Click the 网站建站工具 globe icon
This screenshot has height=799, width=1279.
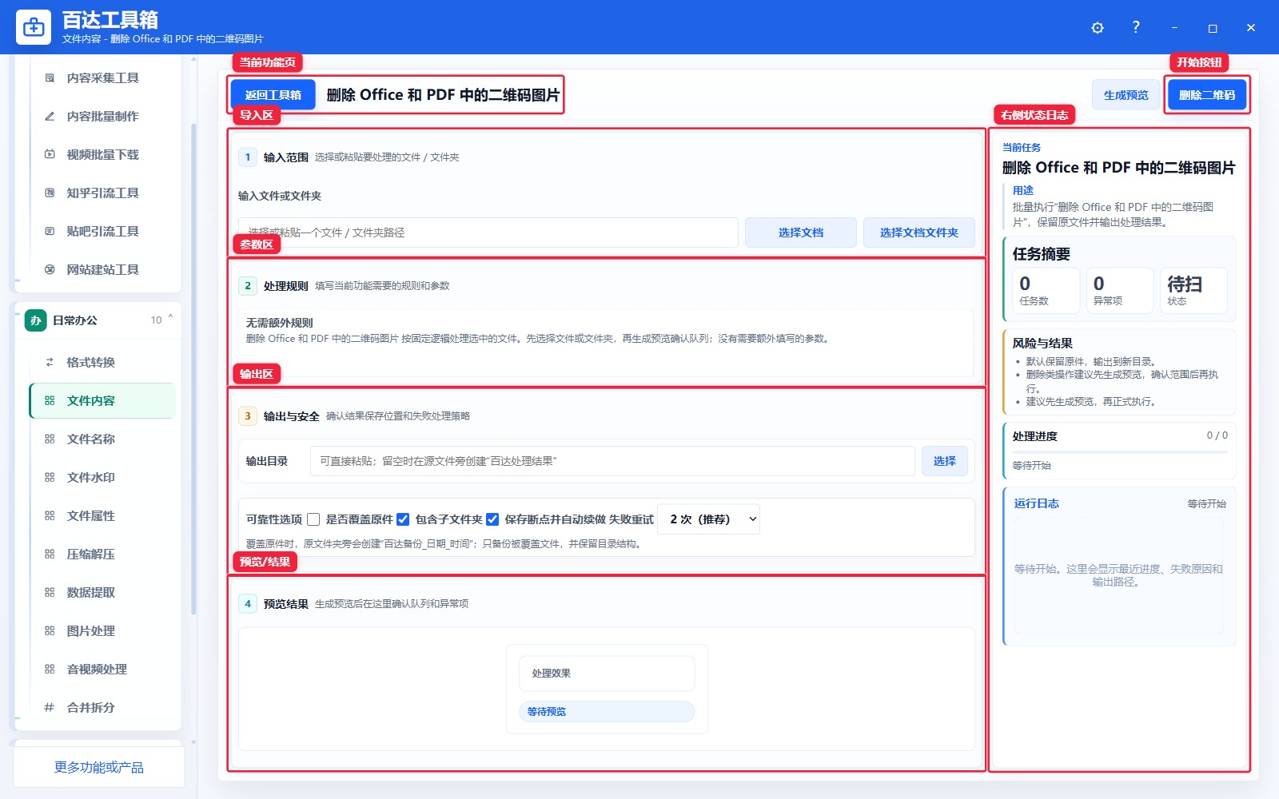(x=50, y=269)
